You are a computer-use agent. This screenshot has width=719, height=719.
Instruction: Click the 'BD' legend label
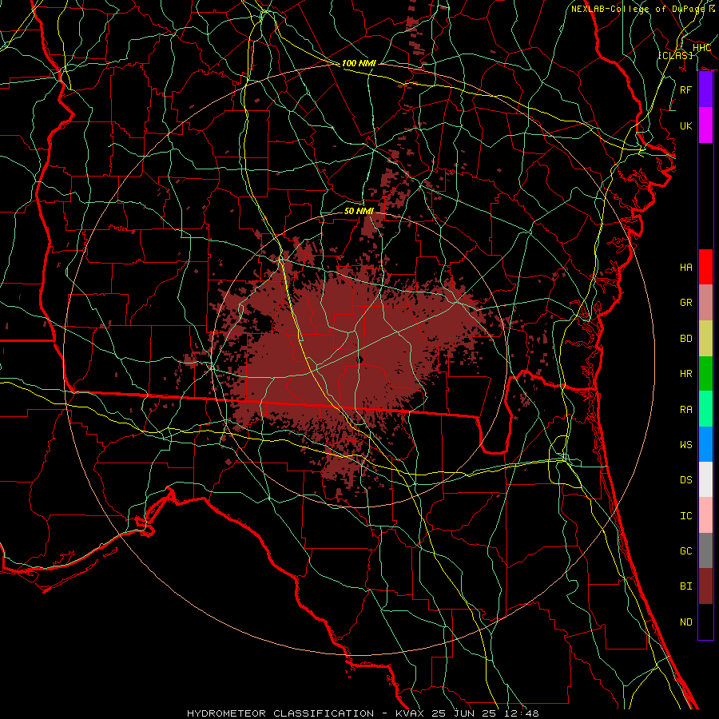tap(686, 339)
